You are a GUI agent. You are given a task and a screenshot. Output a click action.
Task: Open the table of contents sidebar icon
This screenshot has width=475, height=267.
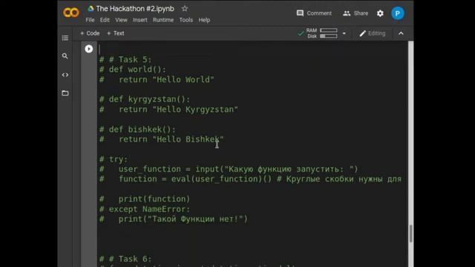[65, 38]
